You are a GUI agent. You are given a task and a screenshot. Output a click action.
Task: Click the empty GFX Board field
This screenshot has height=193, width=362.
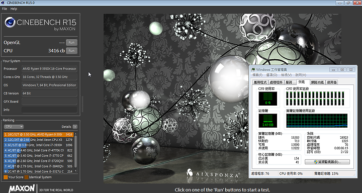click(x=49, y=102)
